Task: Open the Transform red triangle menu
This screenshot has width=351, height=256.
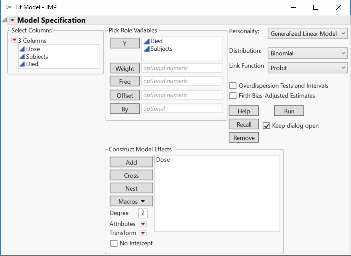Action: pyautogui.click(x=143, y=233)
